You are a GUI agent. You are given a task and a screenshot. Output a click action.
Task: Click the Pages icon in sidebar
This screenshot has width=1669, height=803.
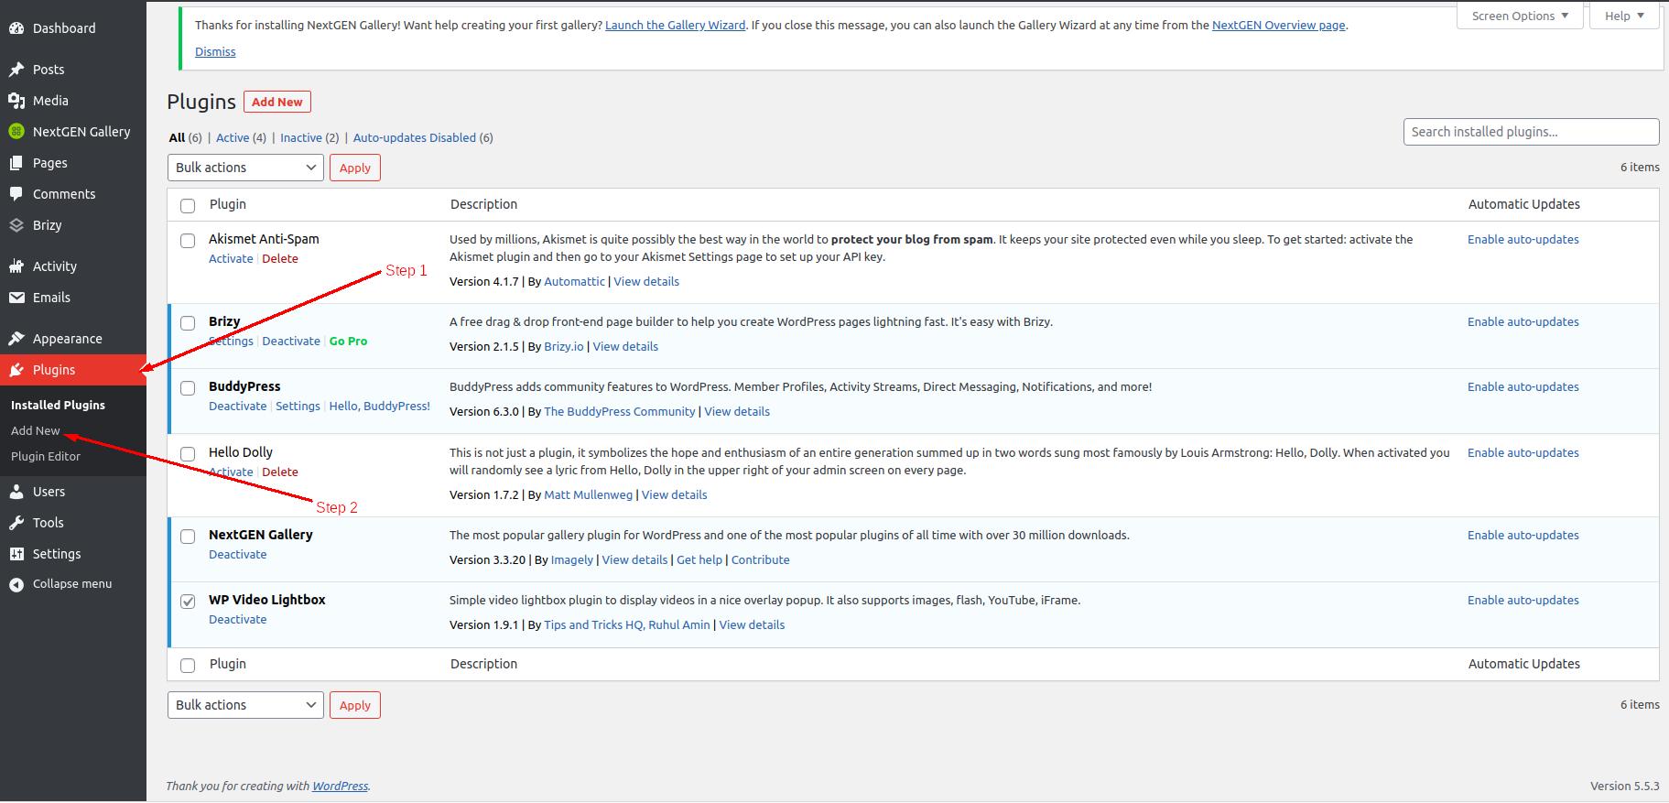point(16,163)
